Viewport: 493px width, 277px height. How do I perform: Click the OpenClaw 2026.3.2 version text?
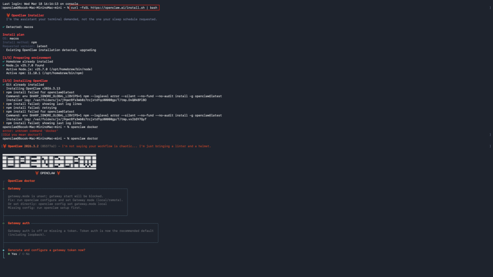click(x=23, y=146)
